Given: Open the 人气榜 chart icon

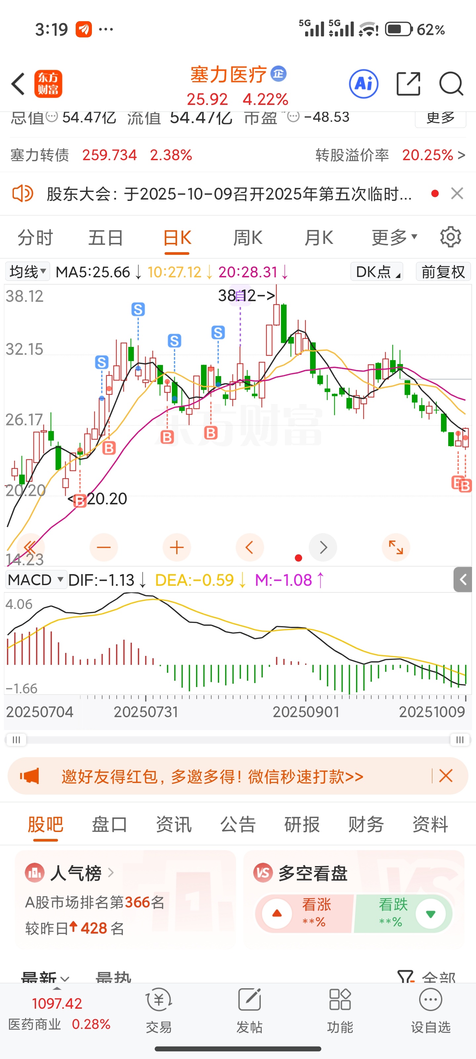Looking at the screenshot, I should [34, 872].
